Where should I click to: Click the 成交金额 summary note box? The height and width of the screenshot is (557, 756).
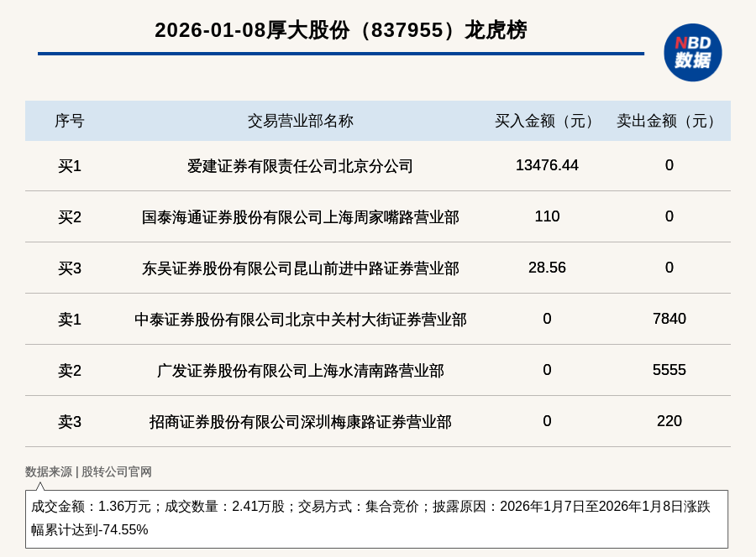coord(376,518)
